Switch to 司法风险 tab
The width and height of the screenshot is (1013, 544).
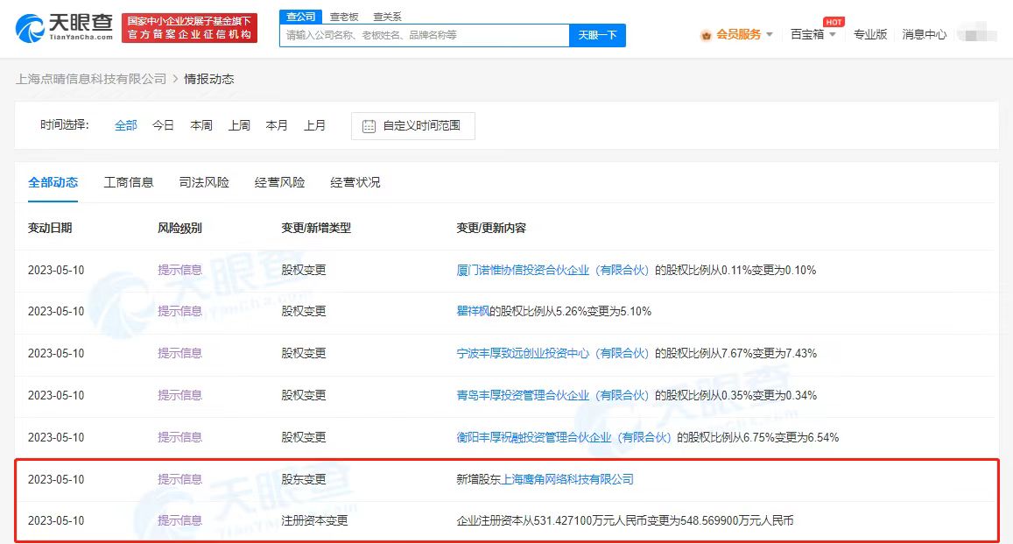pyautogui.click(x=204, y=183)
